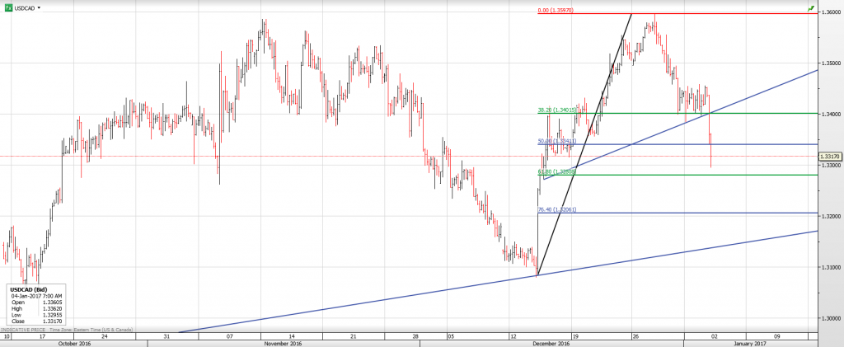Click the 09 date label in January
844x347 pixels.
coord(776,336)
